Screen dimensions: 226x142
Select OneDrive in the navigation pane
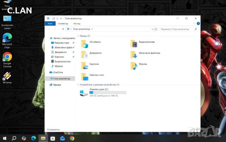point(58,72)
